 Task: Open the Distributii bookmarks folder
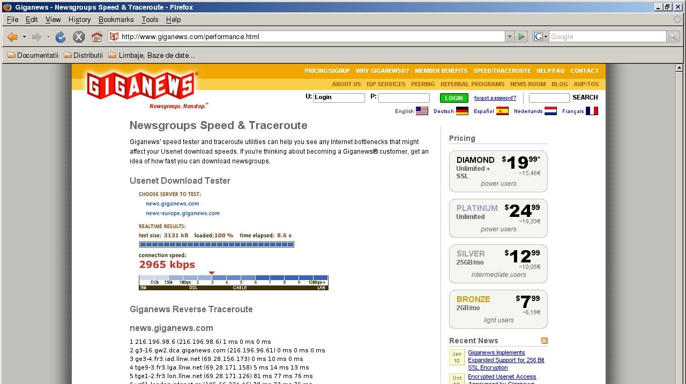(83, 55)
